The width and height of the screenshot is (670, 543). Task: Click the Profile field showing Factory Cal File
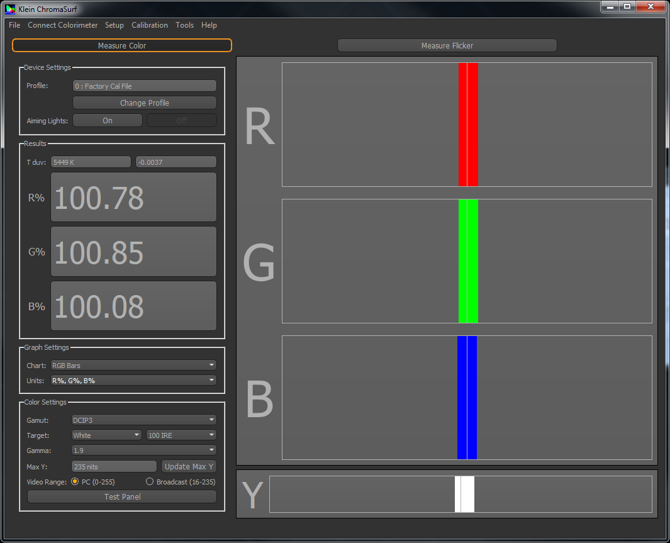[x=145, y=86]
